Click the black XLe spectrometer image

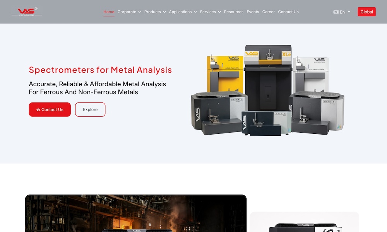tap(268, 78)
